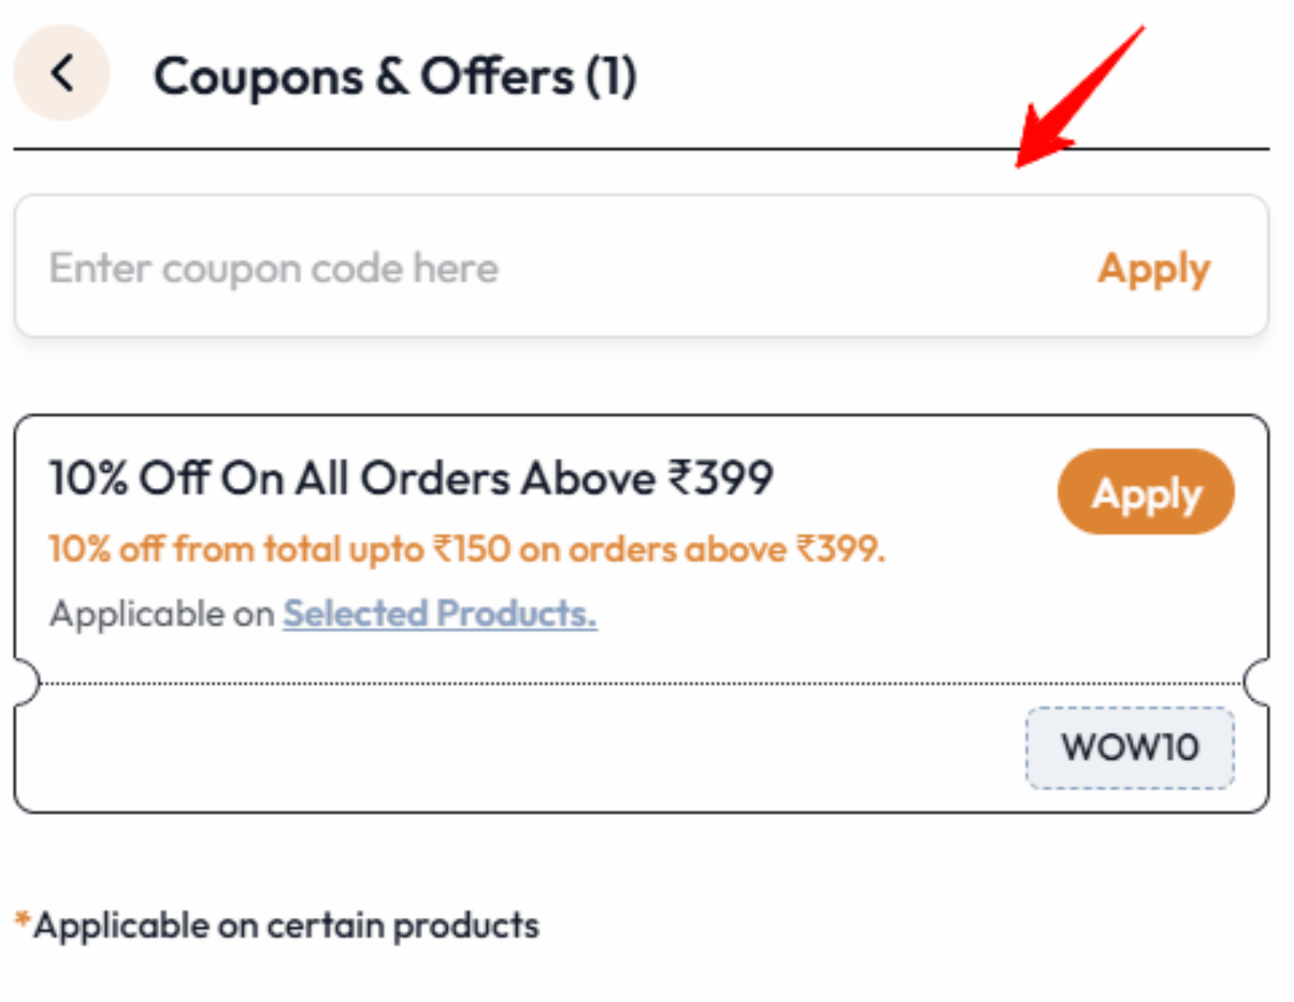
Task: Click the orange Apply button on the coupon
Action: pyautogui.click(x=1145, y=492)
